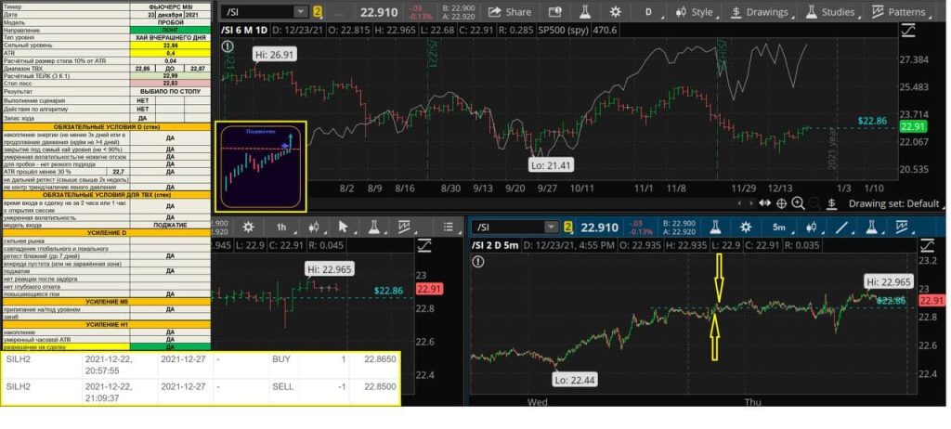Toggle chart mode icon beside the 1h chart
Image resolution: width=951 pixels, height=429 pixels.
click(424, 246)
